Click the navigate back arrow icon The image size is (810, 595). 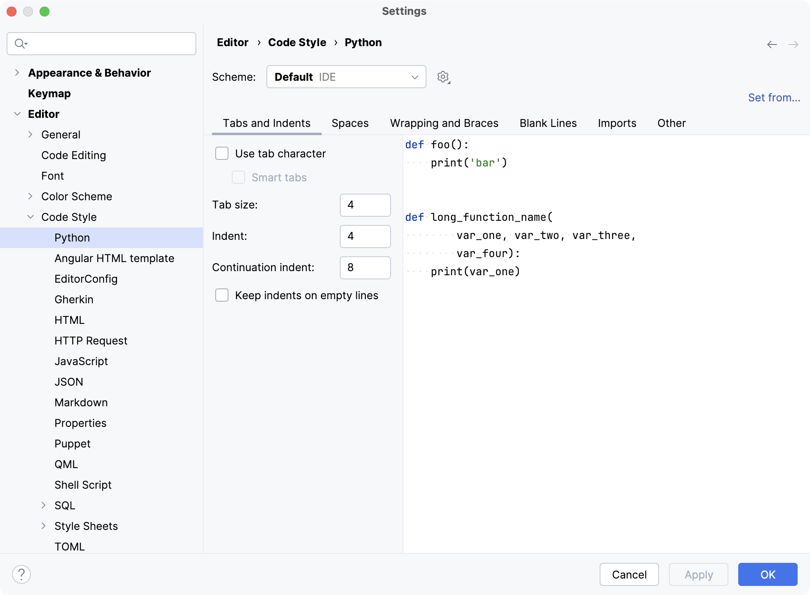(772, 44)
